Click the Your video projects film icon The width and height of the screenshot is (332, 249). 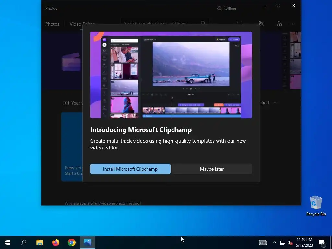point(66,103)
